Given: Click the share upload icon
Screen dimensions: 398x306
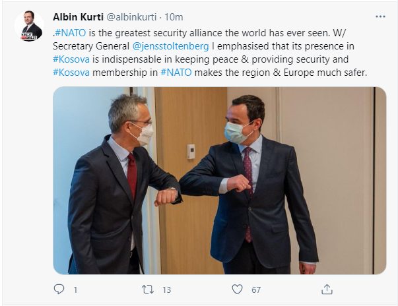Looking at the screenshot, I should point(327,290).
